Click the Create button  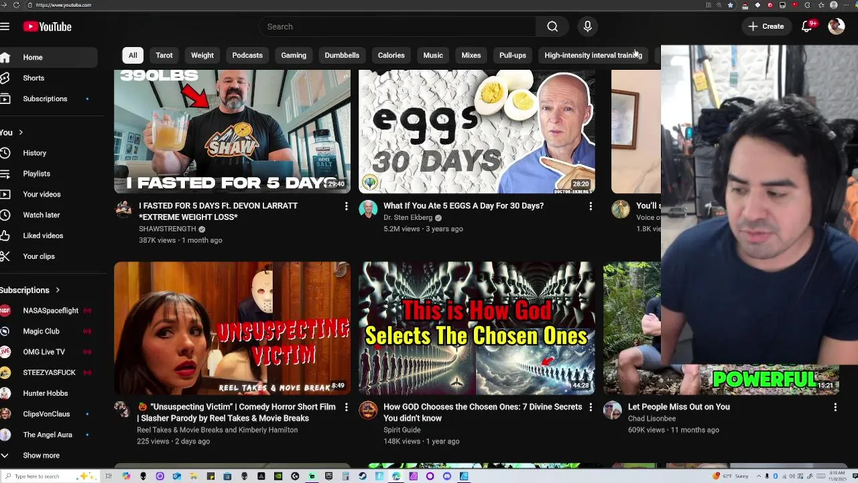[x=766, y=27]
